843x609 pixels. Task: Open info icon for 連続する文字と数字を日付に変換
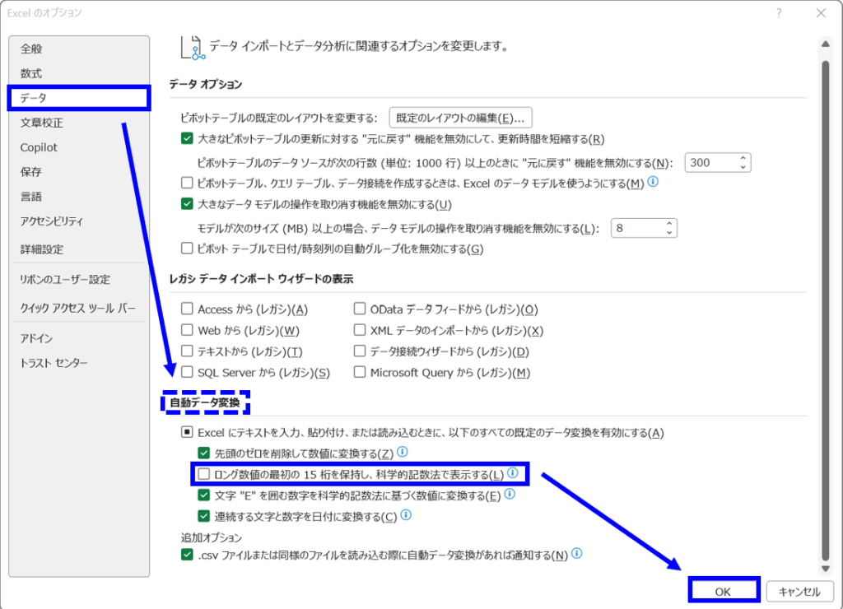[406, 515]
